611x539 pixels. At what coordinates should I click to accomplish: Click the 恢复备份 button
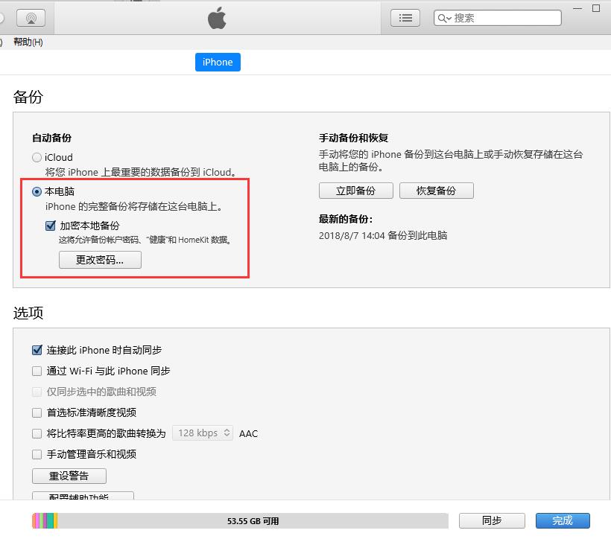coord(437,191)
